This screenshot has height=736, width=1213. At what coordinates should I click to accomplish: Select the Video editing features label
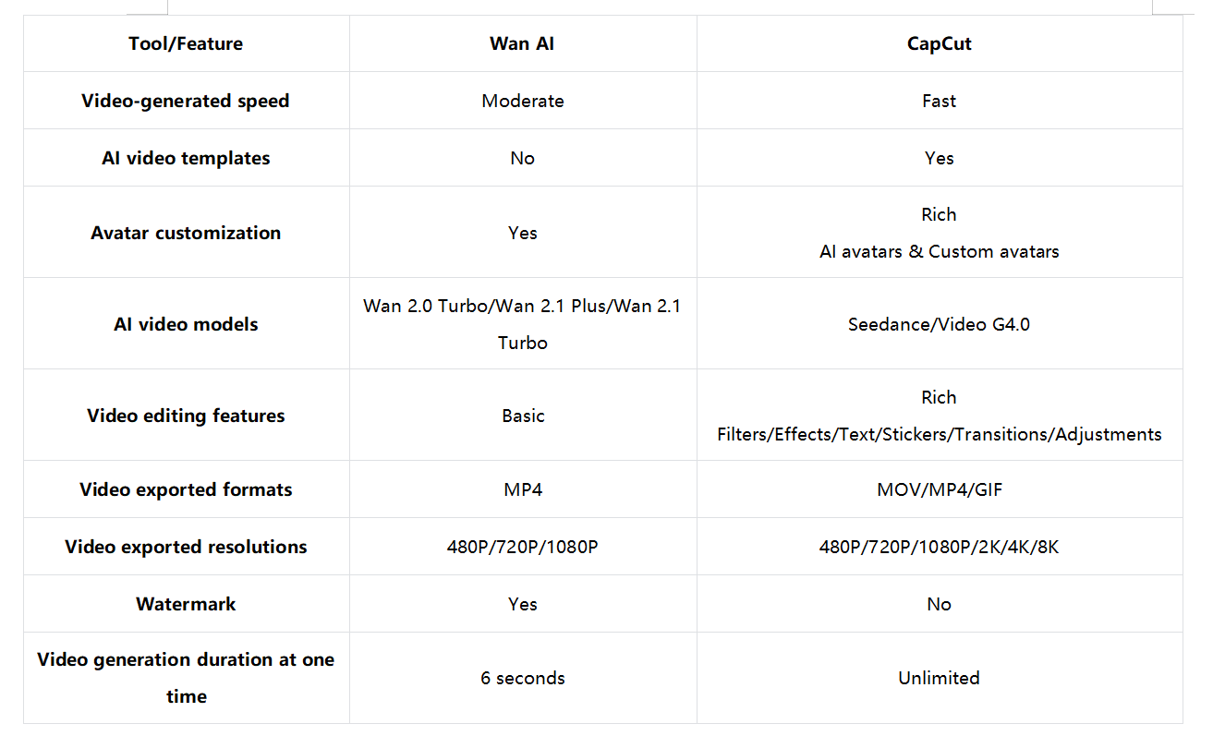point(186,416)
